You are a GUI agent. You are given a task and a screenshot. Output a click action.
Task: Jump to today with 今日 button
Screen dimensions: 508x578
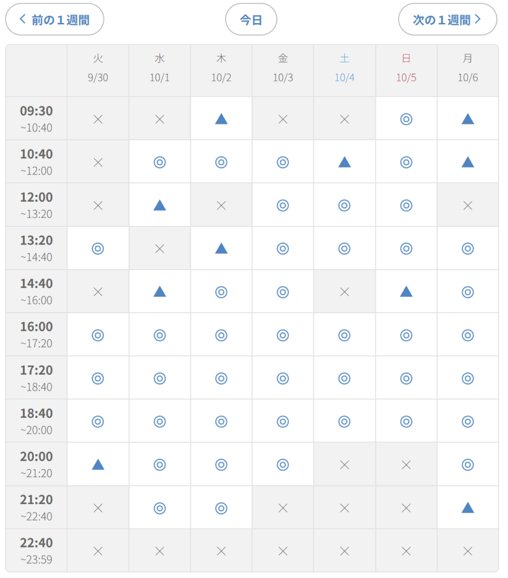(251, 19)
